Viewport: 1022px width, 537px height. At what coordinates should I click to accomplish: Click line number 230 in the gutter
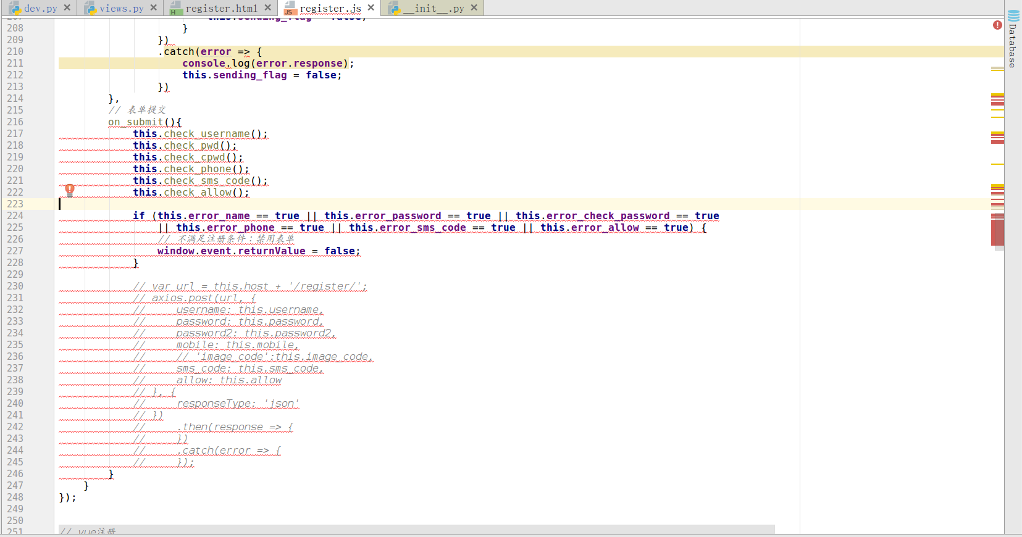(15, 286)
